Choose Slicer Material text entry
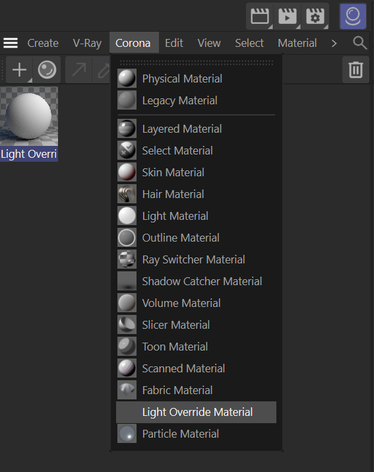This screenshot has height=472, width=374. tap(175, 325)
